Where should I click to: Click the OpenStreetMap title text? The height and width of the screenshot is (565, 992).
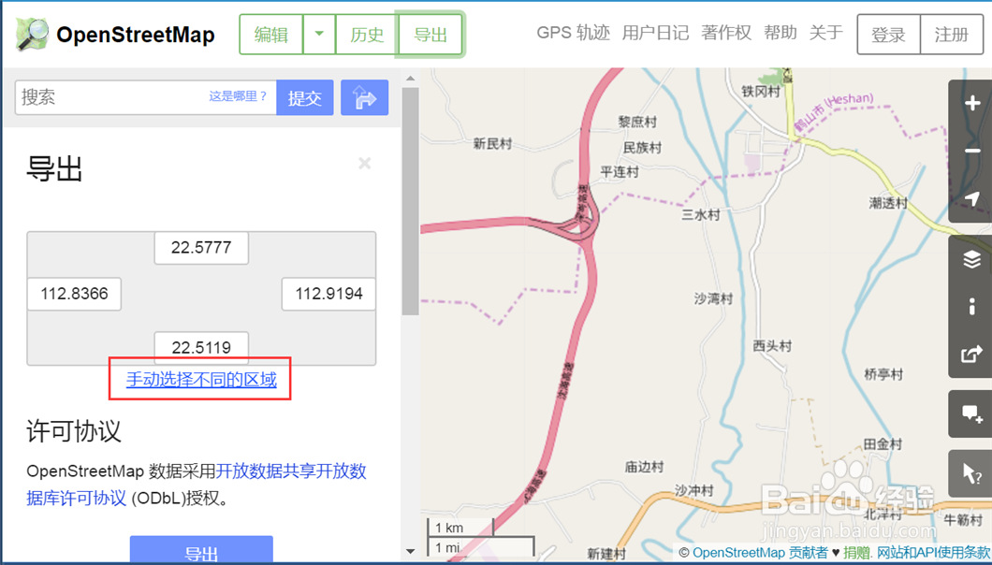pos(136,35)
